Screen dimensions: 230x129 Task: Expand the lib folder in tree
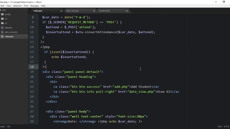point(6,23)
